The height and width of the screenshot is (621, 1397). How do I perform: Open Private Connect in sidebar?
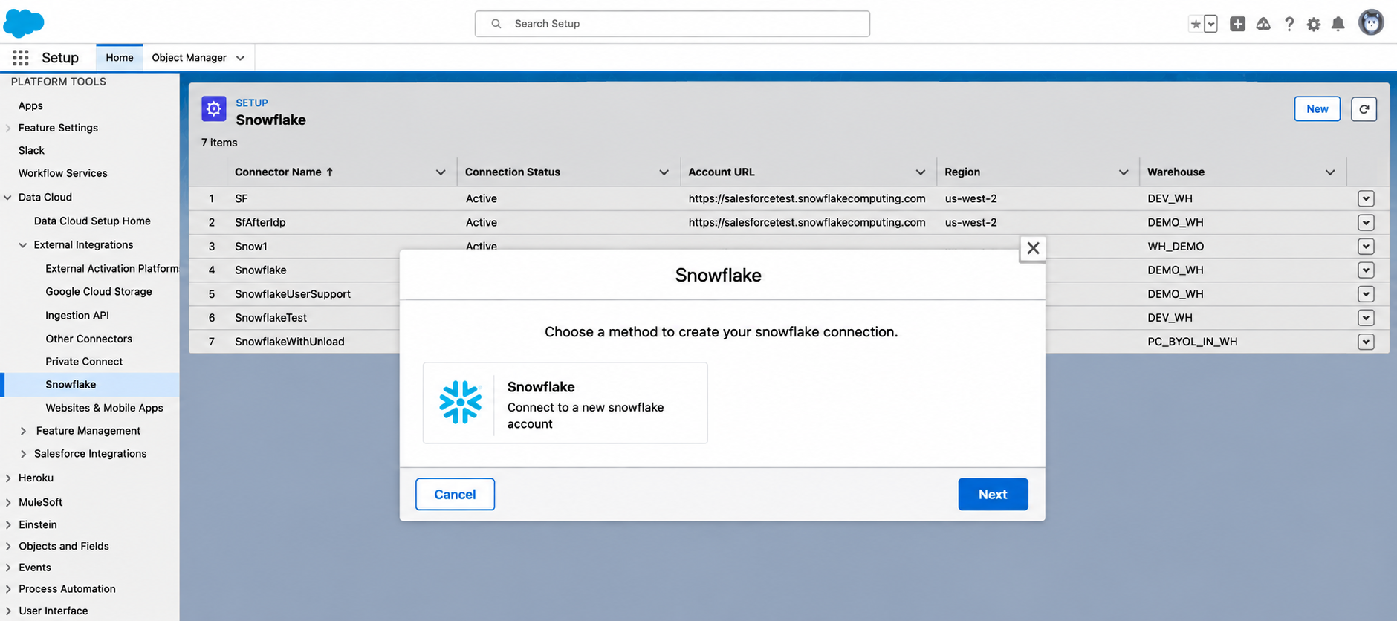84,361
